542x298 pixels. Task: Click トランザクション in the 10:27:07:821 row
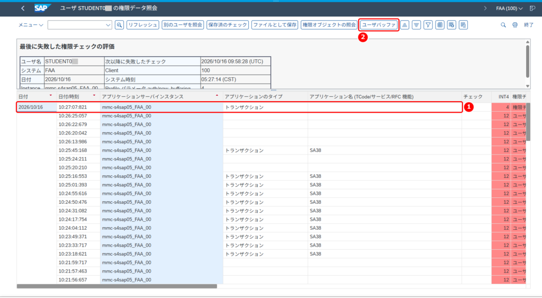coord(245,107)
